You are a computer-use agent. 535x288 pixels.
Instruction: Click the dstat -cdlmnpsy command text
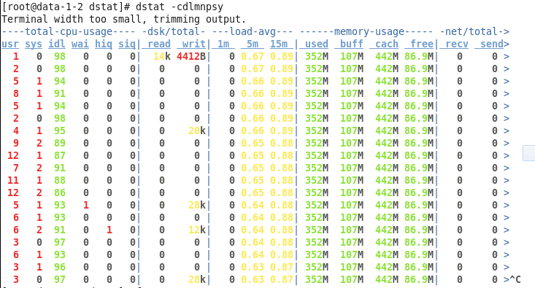pyautogui.click(x=179, y=7)
